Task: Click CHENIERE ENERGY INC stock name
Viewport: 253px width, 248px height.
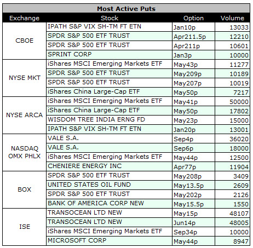Action: 84,166
